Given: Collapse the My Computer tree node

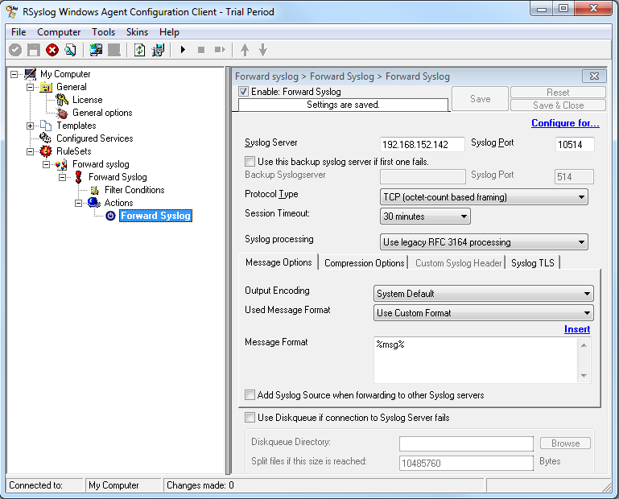Looking at the screenshot, I should 14,74.
